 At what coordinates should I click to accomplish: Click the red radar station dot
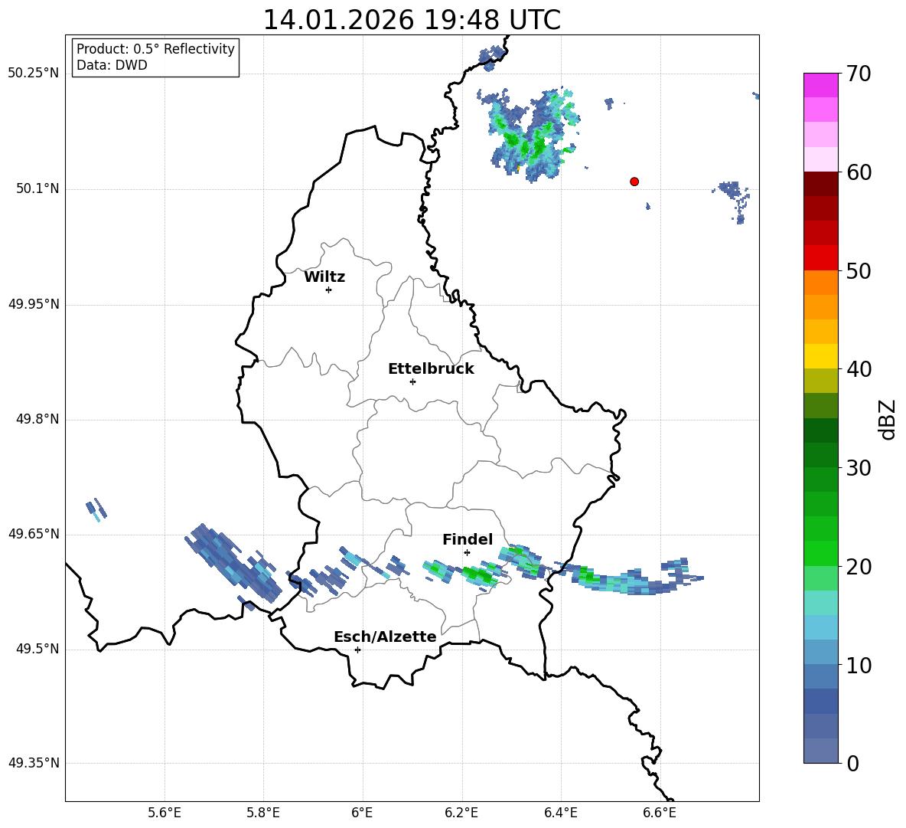coord(634,182)
